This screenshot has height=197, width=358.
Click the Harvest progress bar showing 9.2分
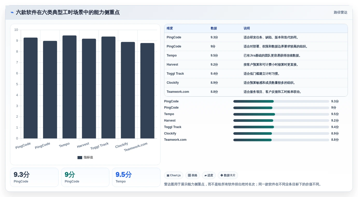(x=281, y=121)
